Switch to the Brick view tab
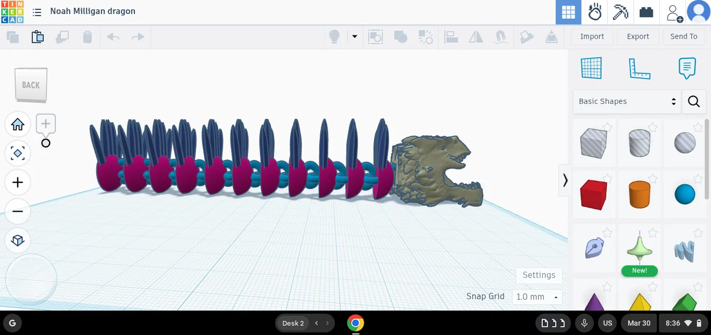 (646, 12)
